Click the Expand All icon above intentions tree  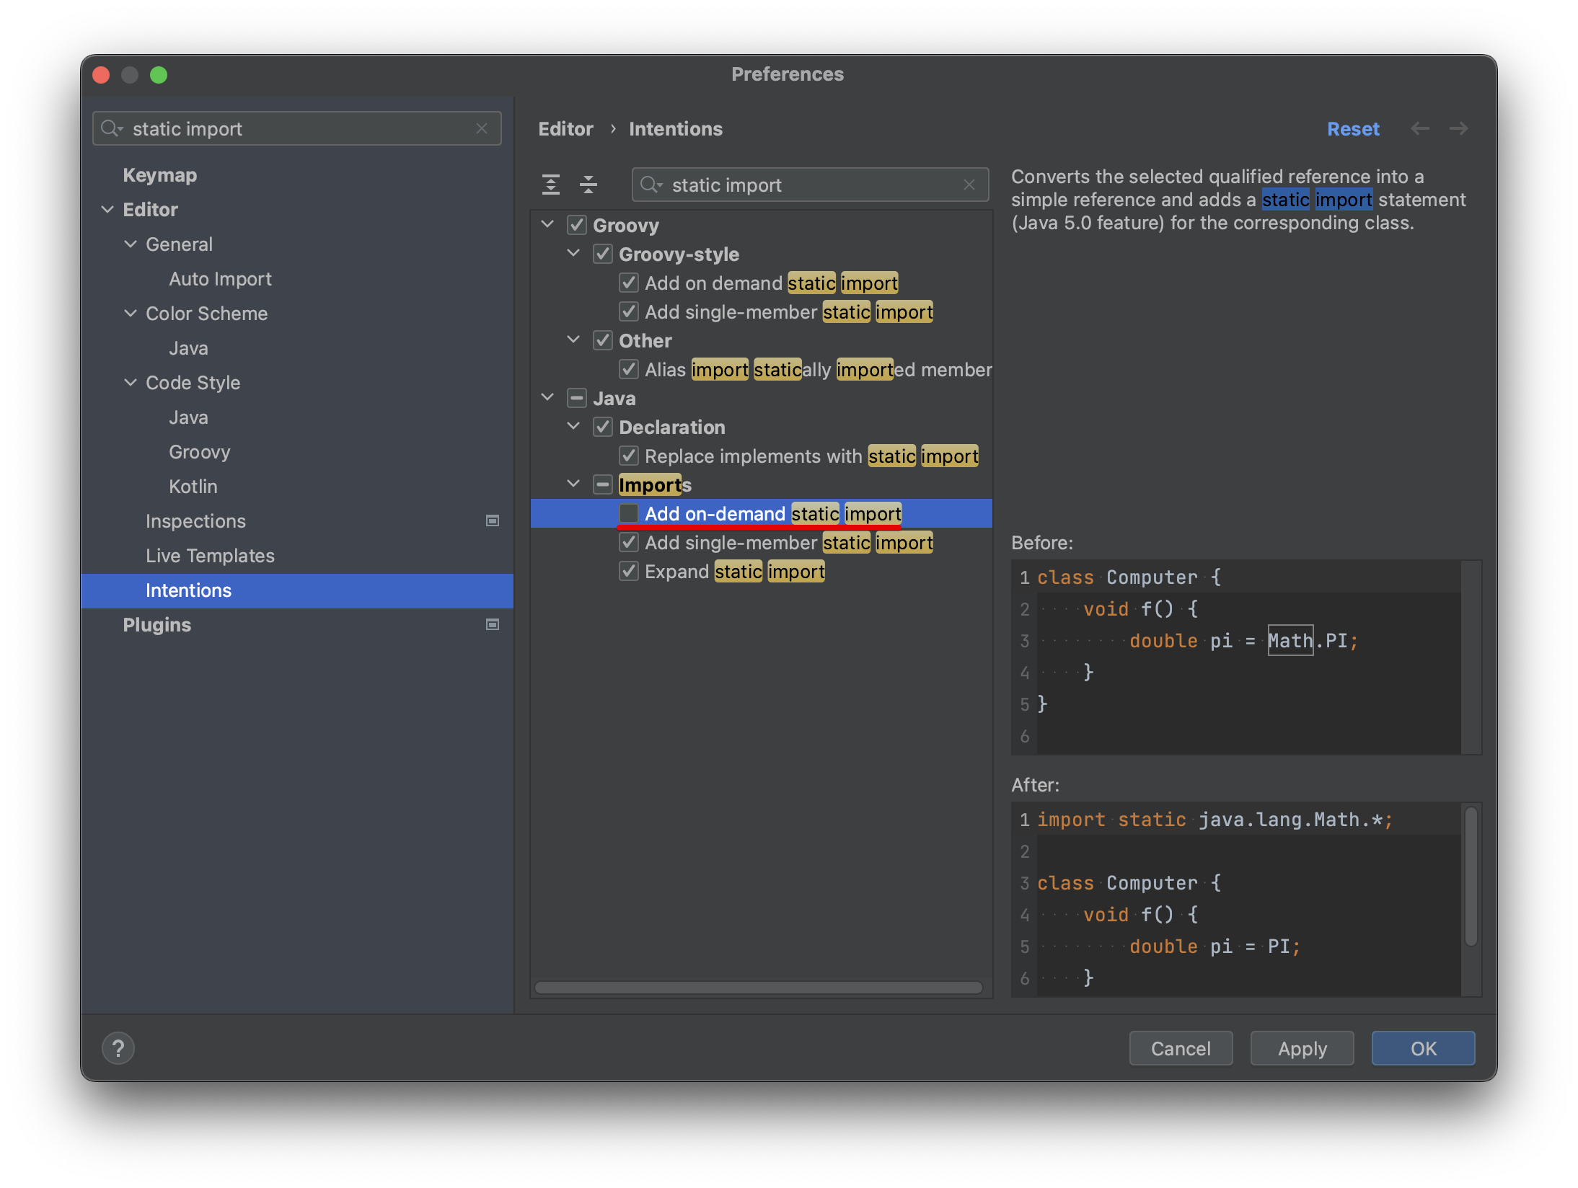point(551,185)
